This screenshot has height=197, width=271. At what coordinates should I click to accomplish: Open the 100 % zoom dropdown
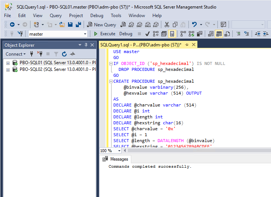click(x=119, y=151)
